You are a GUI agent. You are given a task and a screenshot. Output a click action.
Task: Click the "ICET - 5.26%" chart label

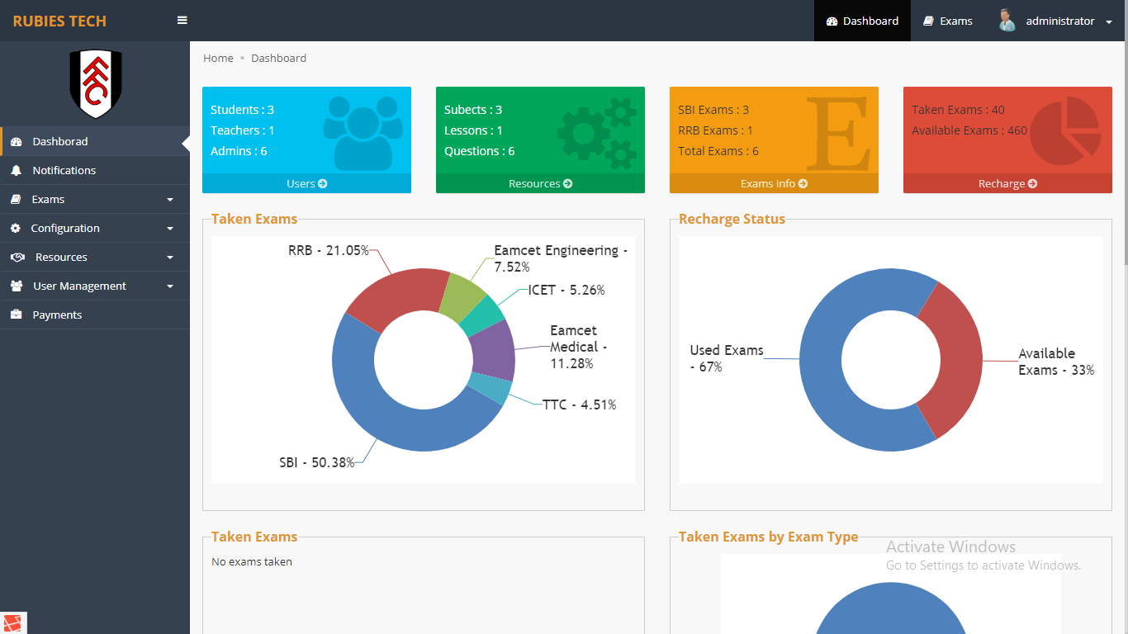(566, 290)
